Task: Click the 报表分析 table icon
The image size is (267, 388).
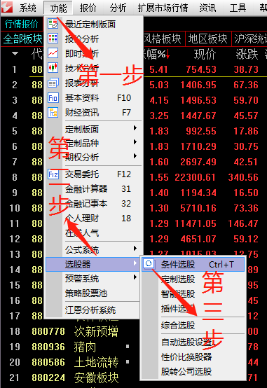Action: (53, 83)
